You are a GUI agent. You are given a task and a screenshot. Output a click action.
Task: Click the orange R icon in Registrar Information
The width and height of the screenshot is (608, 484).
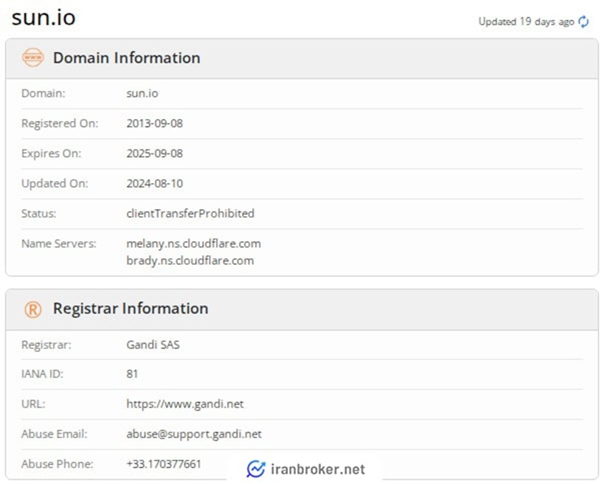tap(33, 310)
